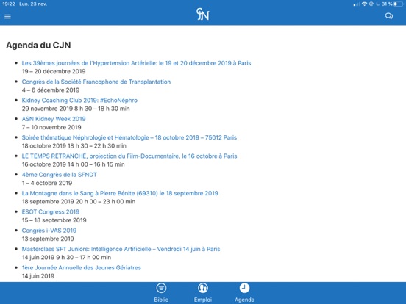Open the hamburger menu icon
Viewport: 406px width, 304px height.
click(7, 17)
